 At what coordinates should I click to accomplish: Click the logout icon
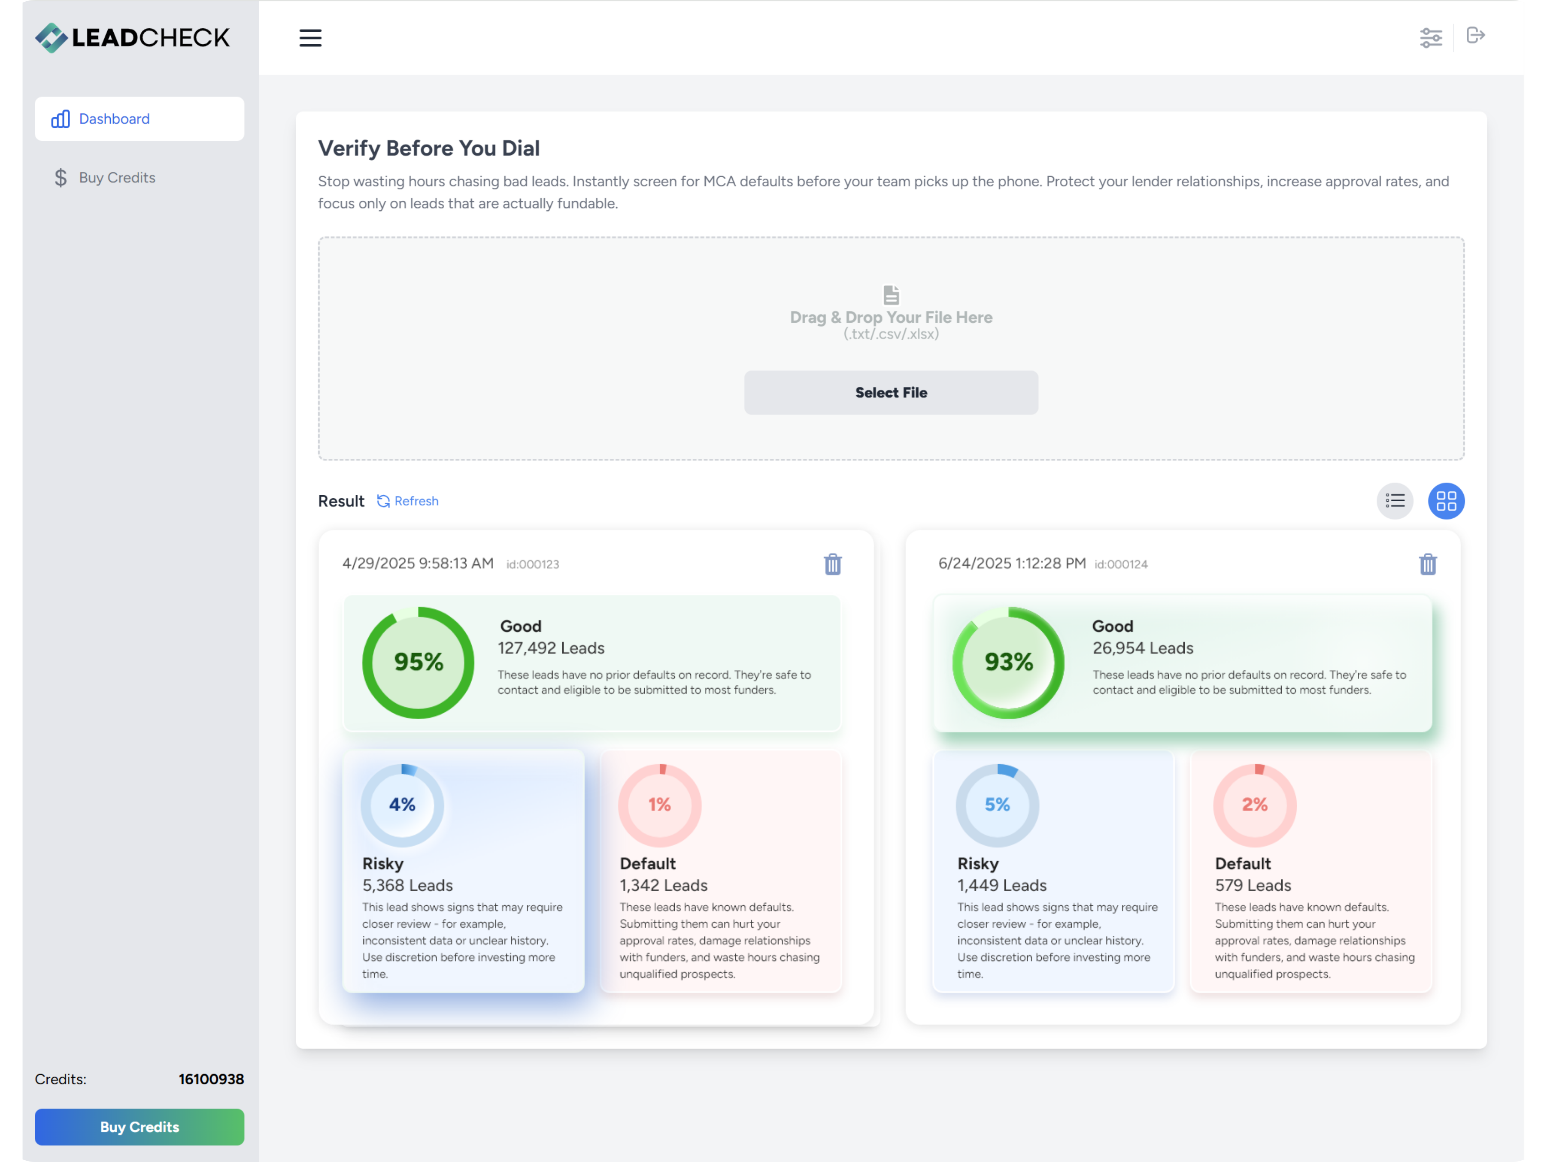[x=1475, y=36]
